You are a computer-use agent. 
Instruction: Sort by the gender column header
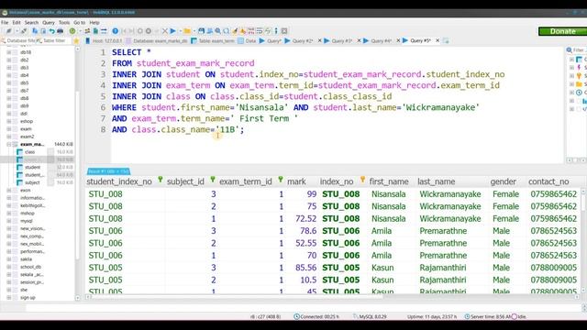click(x=504, y=181)
